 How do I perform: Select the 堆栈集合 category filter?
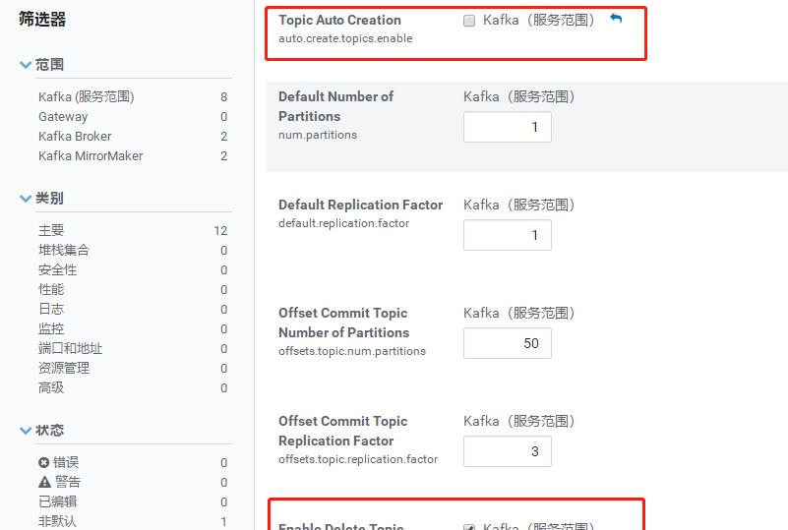[x=64, y=250]
